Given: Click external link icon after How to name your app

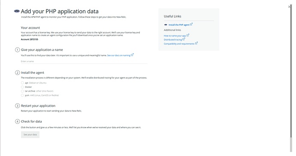Looking at the screenshot, I should 188,35.
